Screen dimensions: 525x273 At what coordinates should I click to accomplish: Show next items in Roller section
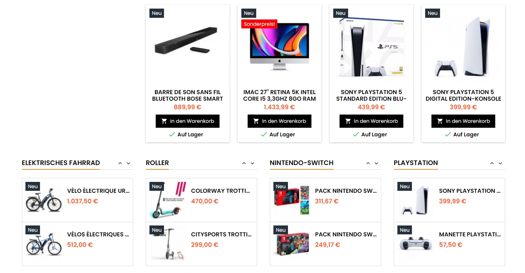coord(253,163)
